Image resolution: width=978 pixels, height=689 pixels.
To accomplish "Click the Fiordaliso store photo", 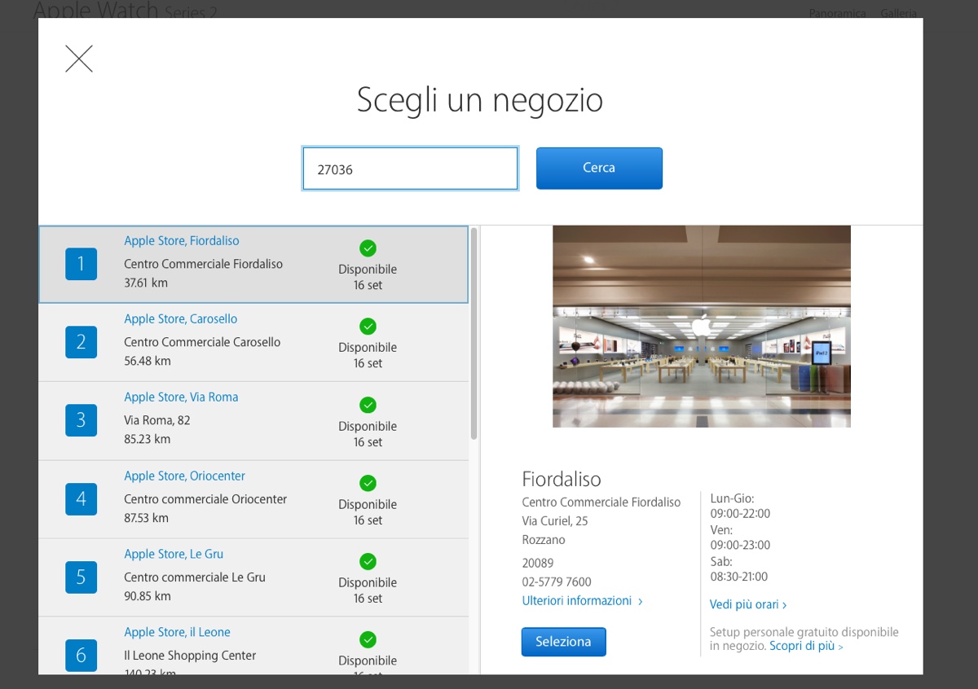I will [x=702, y=327].
